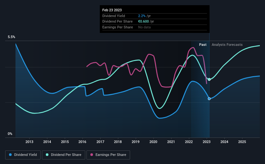Toggle the Earnings Per Share legend button
Viewport: 265px width, 164px height.
click(108, 155)
